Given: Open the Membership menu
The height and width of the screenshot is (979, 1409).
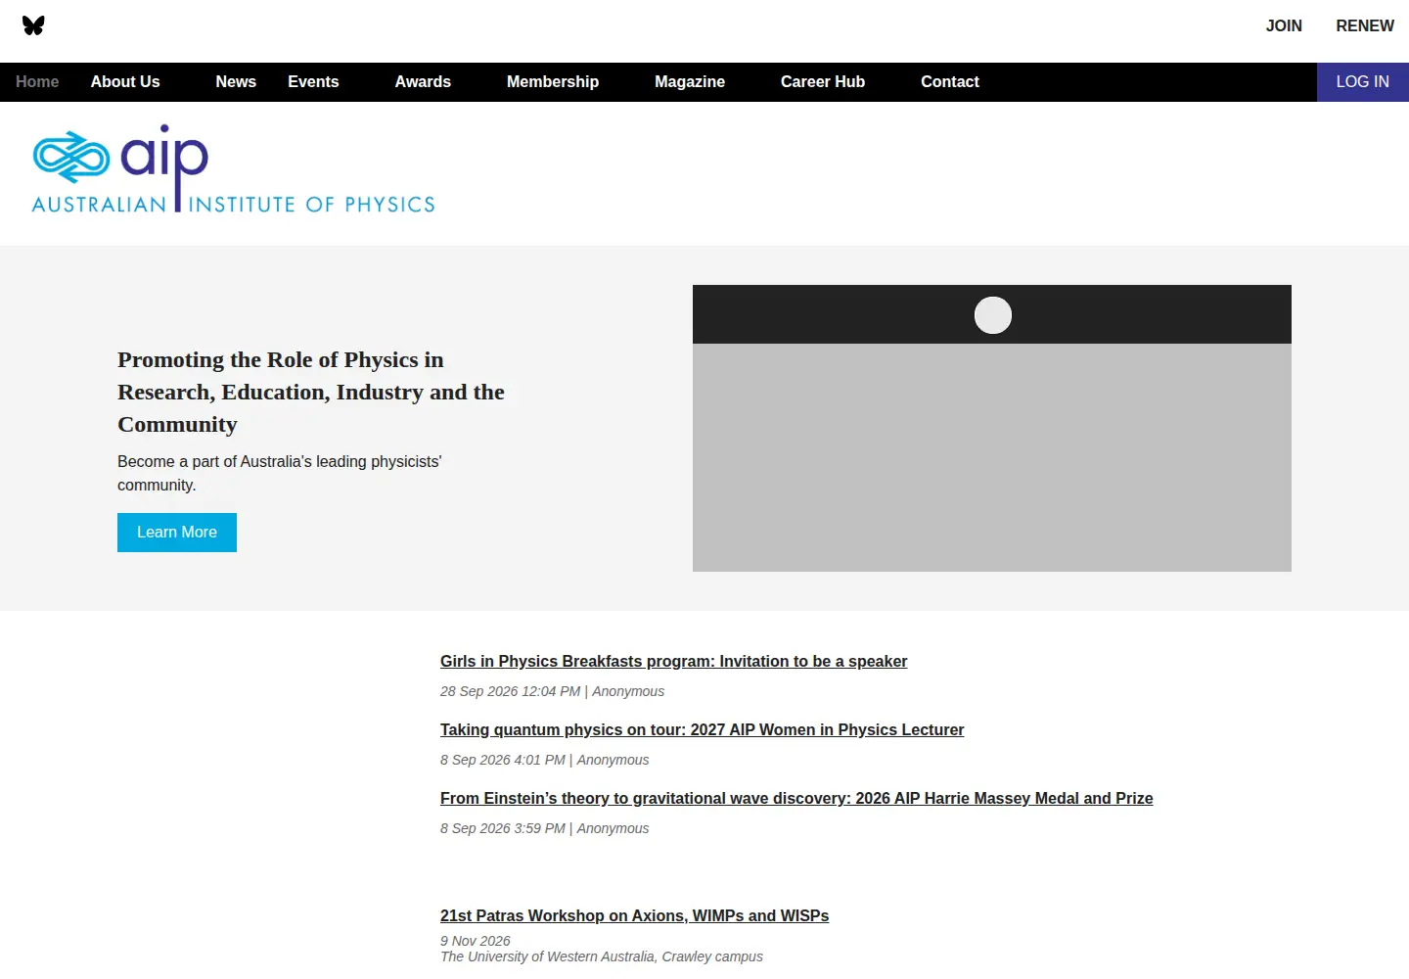Looking at the screenshot, I should [553, 82].
